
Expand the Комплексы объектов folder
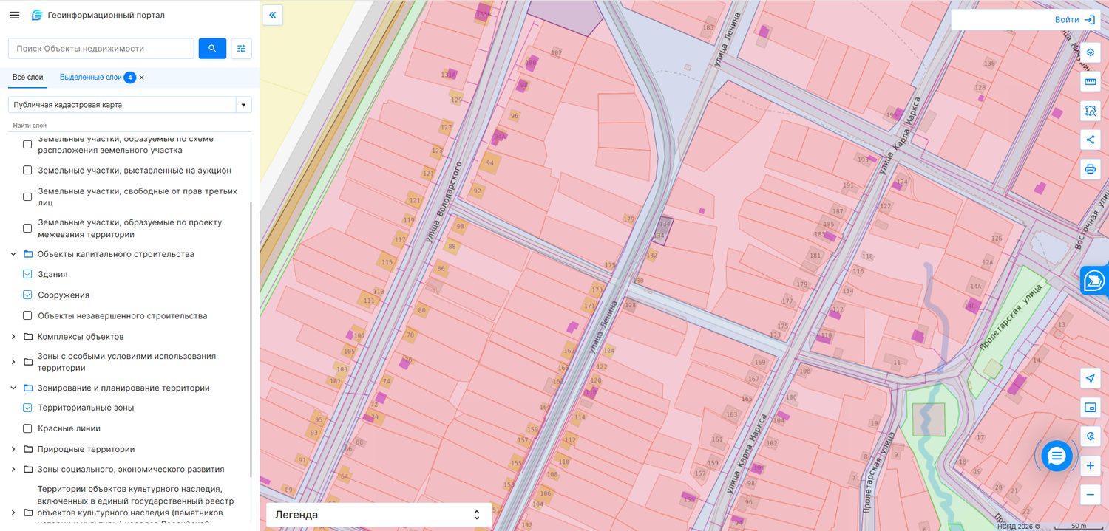click(13, 337)
